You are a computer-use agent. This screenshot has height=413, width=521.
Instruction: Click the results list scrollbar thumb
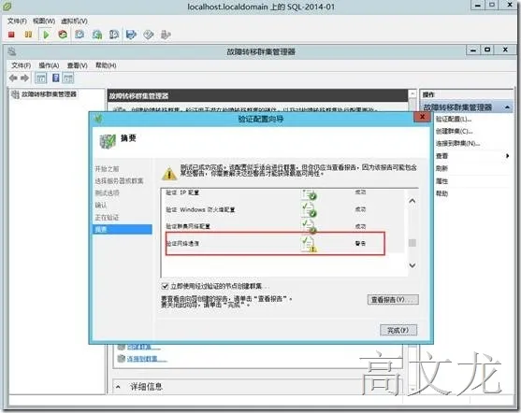(412, 243)
